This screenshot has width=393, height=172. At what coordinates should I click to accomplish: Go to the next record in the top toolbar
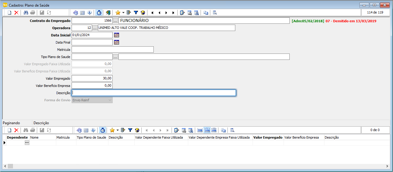(x=166, y=13)
